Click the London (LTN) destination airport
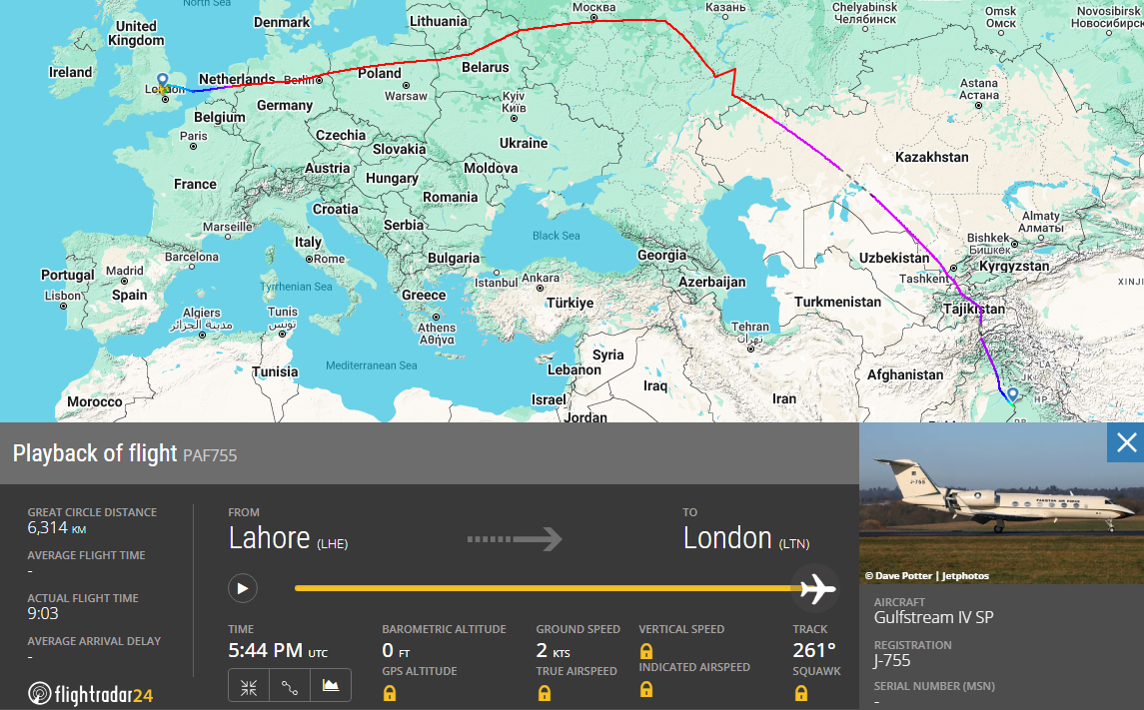This screenshot has height=710, width=1144. click(746, 538)
